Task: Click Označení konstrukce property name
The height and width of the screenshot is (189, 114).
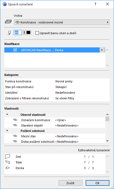Action: 36,120
